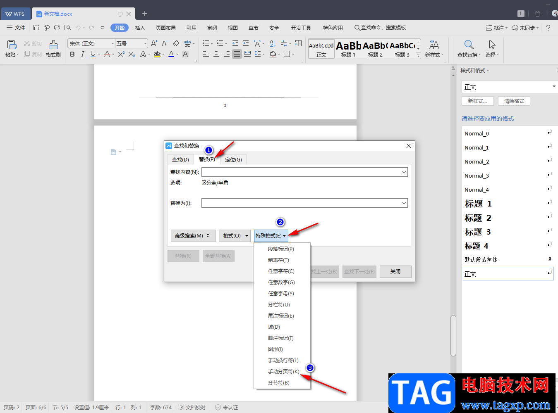Open the font name dropdown
This screenshot has width=558, height=413.
point(112,43)
